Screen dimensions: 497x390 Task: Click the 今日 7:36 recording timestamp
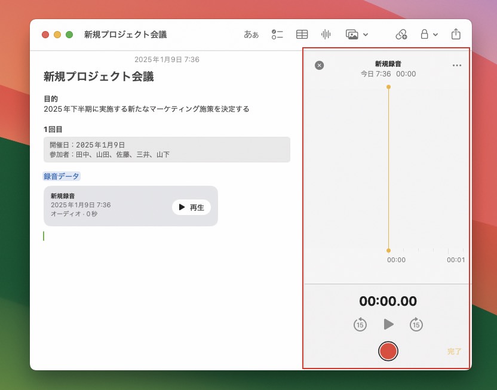pos(376,74)
